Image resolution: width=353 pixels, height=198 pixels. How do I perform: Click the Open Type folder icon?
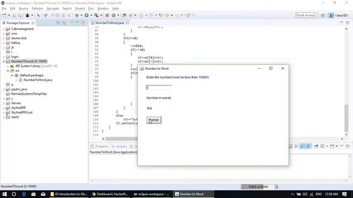(124, 15)
